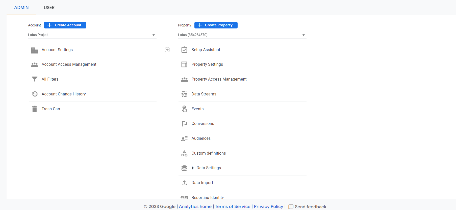
Task: Click the Create Property button label
Action: pos(219,25)
